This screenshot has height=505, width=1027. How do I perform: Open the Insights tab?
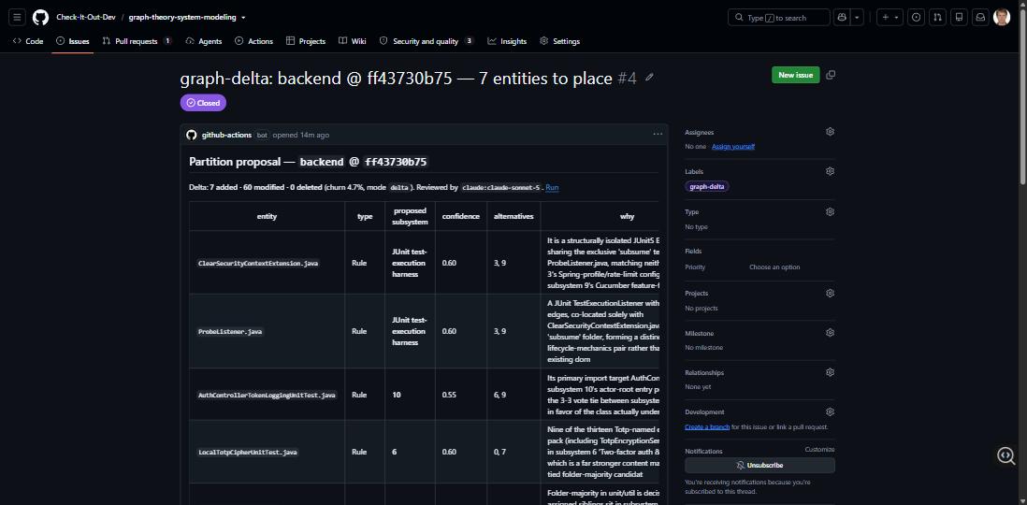click(507, 41)
